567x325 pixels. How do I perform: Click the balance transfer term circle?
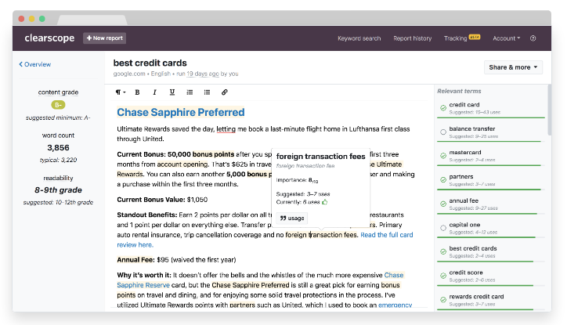pyautogui.click(x=443, y=132)
